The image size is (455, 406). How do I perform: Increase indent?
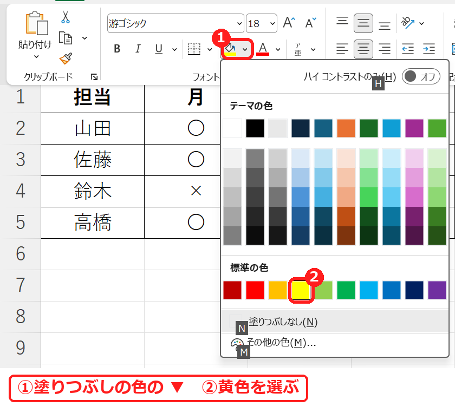(x=429, y=49)
